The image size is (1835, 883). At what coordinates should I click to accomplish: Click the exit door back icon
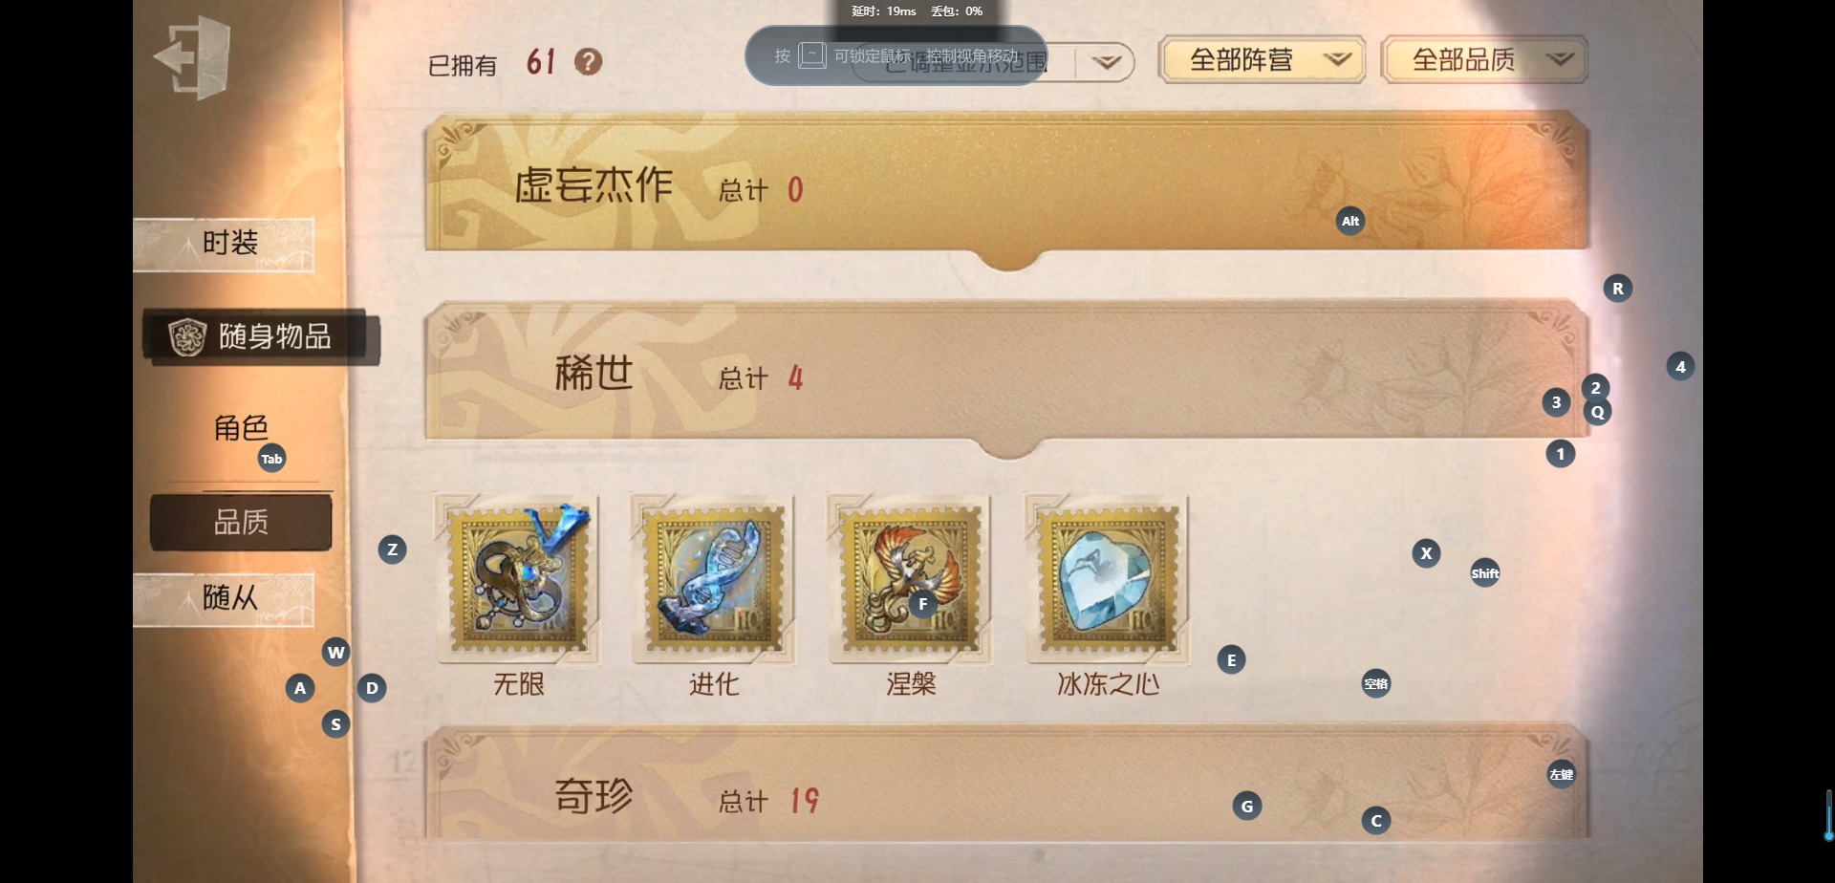(x=192, y=57)
